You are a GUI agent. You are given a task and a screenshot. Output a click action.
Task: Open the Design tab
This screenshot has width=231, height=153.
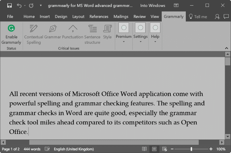click(x=61, y=16)
